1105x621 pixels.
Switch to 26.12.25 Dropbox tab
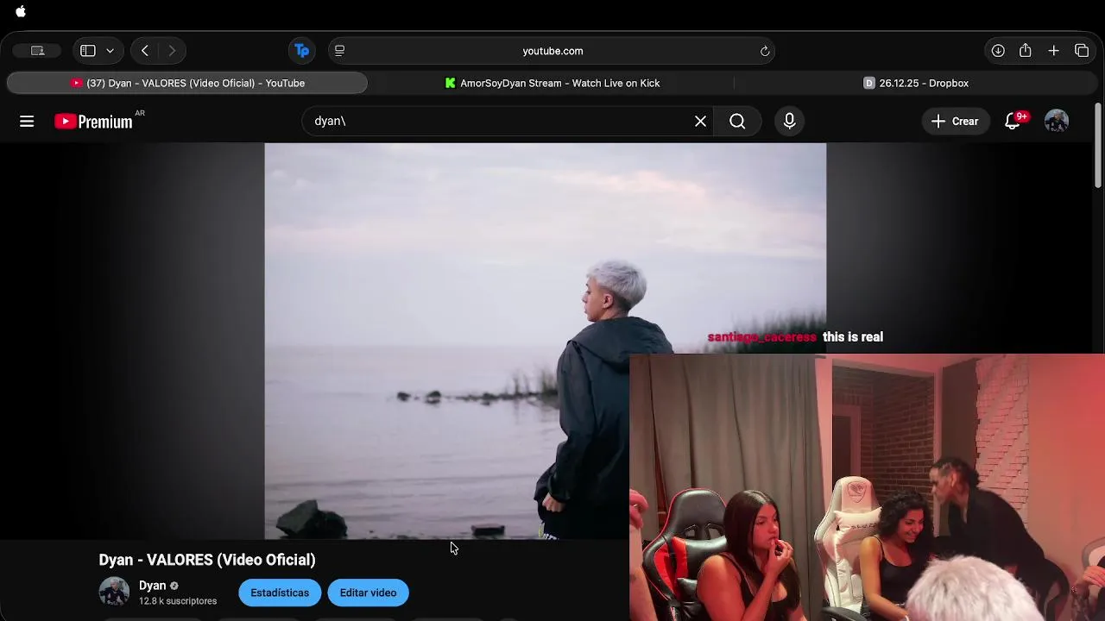tap(916, 83)
